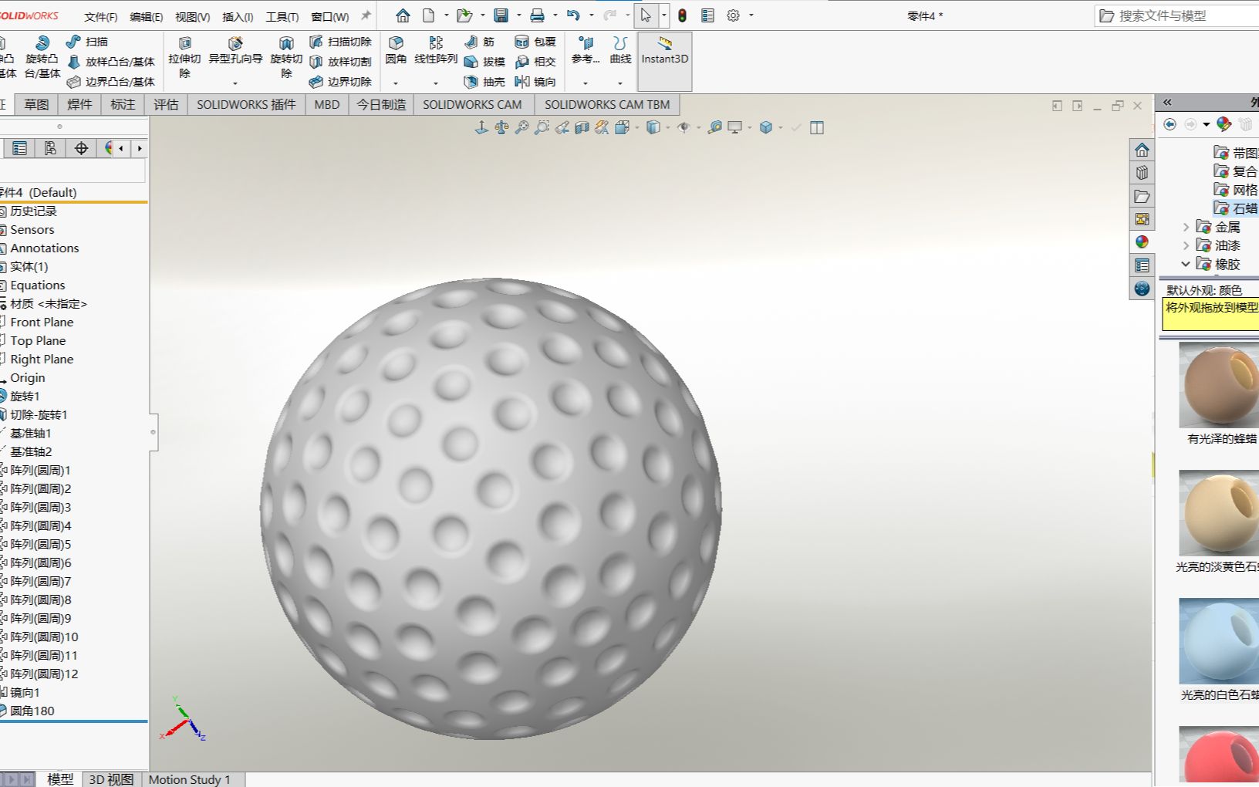Select the Instant3D tool
The height and width of the screenshot is (787, 1259).
pyautogui.click(x=664, y=58)
